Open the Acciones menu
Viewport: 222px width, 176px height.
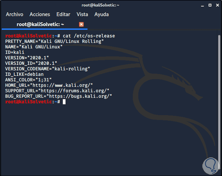40,15
